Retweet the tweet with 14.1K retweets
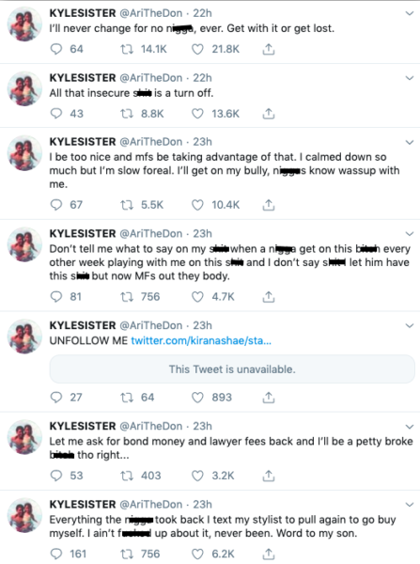The image size is (420, 564). 126,49
